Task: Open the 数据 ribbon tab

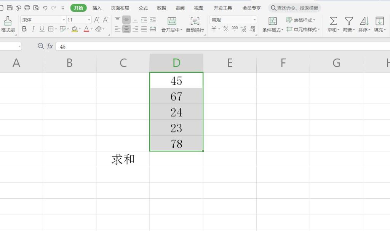Action: [x=161, y=7]
